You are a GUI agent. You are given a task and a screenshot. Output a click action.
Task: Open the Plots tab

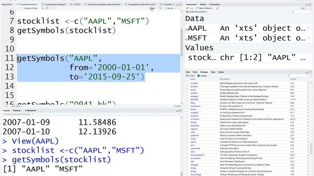click(x=195, y=72)
